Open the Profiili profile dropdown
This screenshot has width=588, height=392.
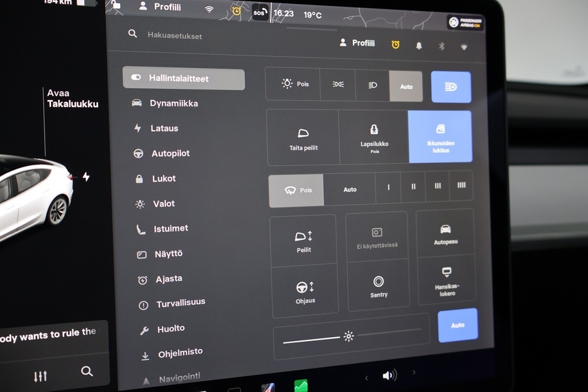click(x=357, y=43)
